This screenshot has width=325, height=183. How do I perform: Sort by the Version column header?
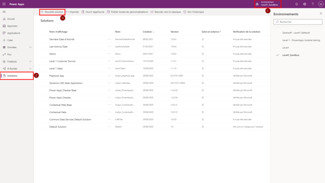click(174, 32)
